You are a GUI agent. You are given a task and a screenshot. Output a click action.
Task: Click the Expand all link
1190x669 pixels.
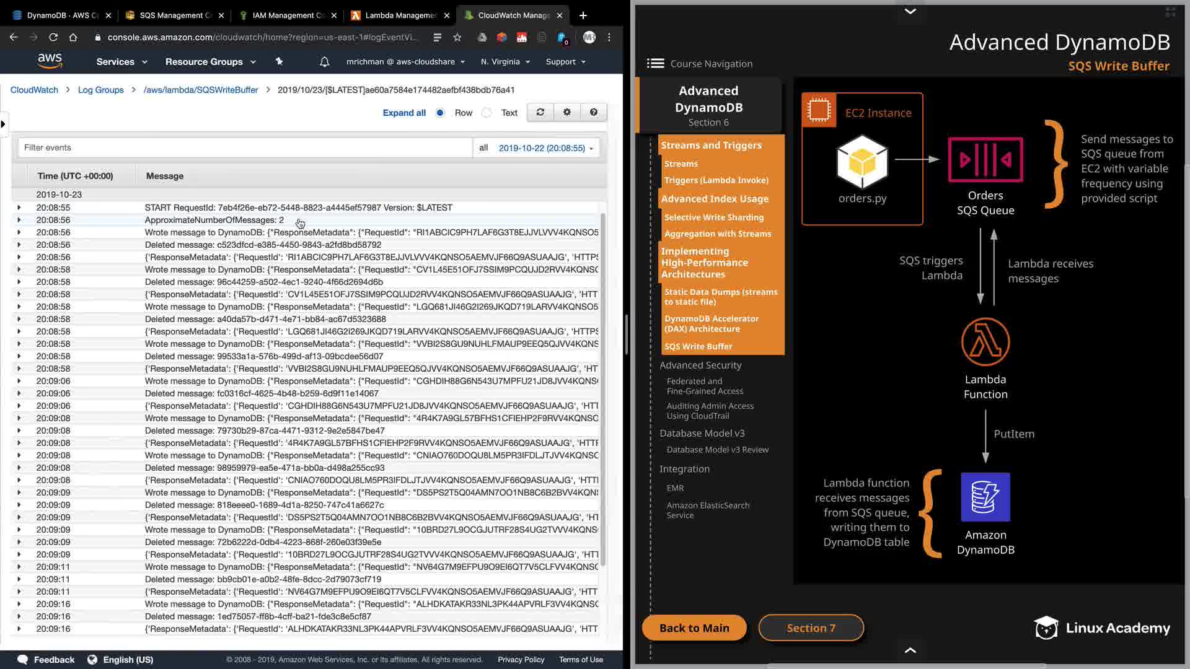click(404, 113)
